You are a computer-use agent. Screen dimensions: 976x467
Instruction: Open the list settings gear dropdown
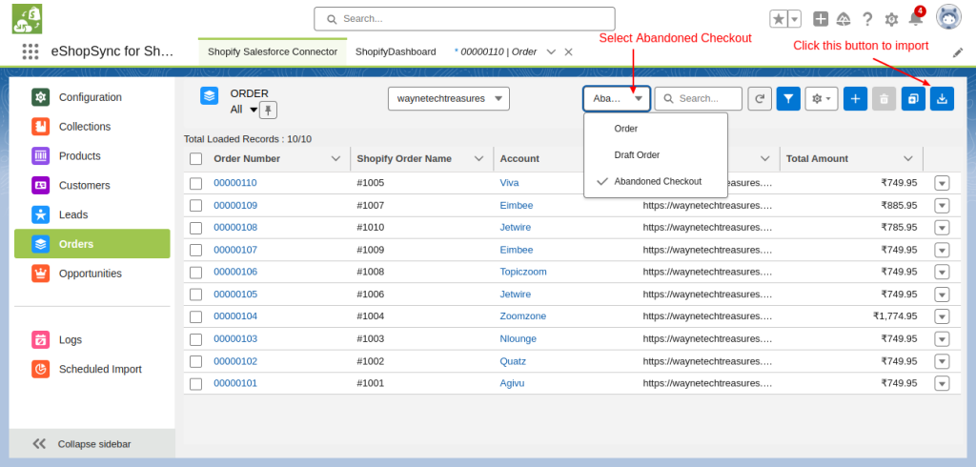822,98
